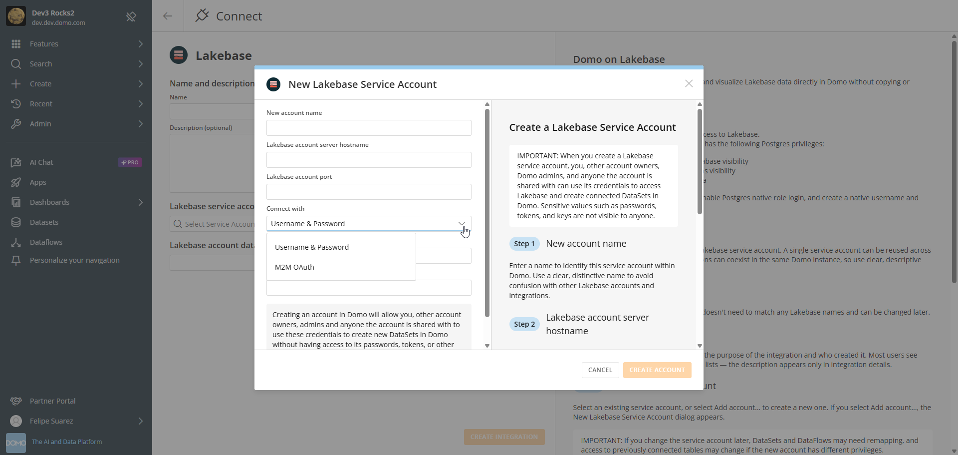The image size is (958, 455).
Task: Click the Search magnifier icon in sidebar
Action: pyautogui.click(x=16, y=64)
